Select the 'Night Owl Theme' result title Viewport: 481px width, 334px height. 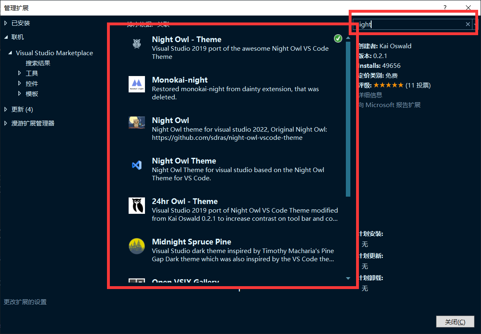click(x=184, y=161)
